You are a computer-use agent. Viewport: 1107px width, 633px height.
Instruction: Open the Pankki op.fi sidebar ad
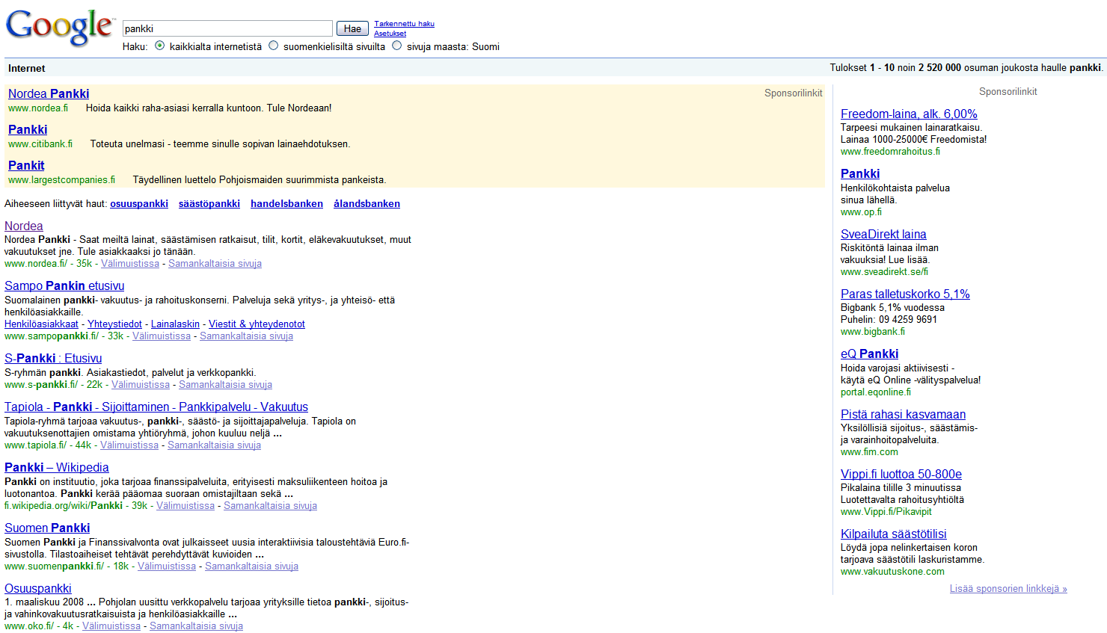(x=860, y=173)
